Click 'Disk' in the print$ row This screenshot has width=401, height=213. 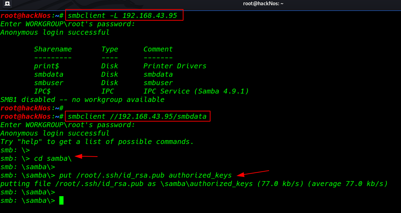pyautogui.click(x=110, y=66)
